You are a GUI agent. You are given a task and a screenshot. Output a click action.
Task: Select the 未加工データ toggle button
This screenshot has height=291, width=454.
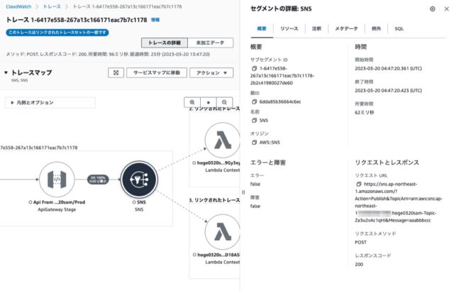(210, 43)
